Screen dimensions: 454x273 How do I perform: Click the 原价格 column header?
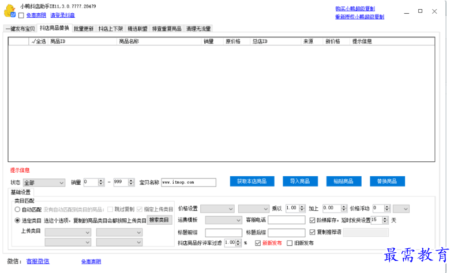(237, 41)
